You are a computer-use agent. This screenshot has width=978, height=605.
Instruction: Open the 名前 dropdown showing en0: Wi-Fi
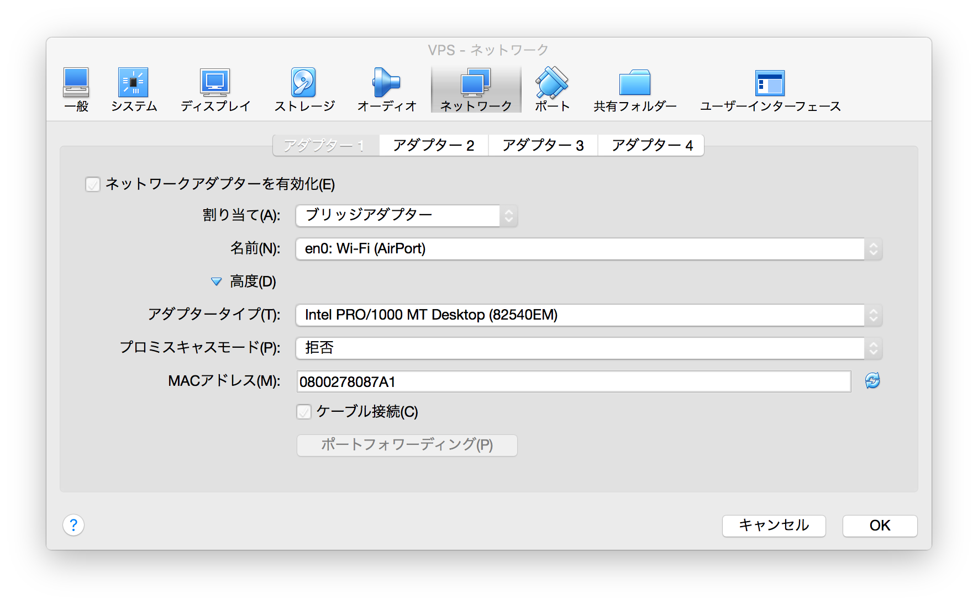coord(588,249)
